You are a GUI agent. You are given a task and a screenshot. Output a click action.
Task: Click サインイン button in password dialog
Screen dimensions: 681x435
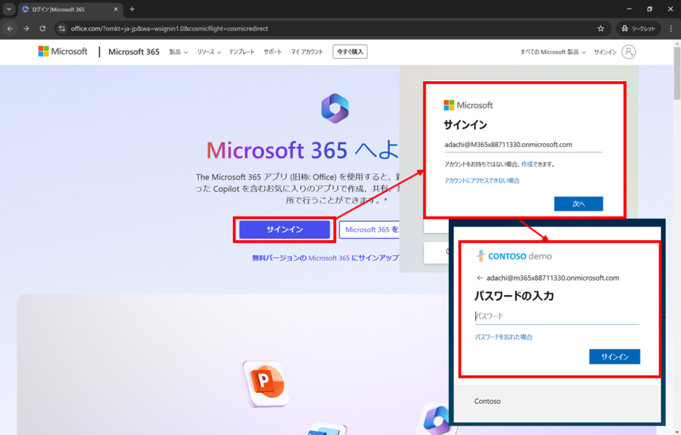(x=614, y=357)
